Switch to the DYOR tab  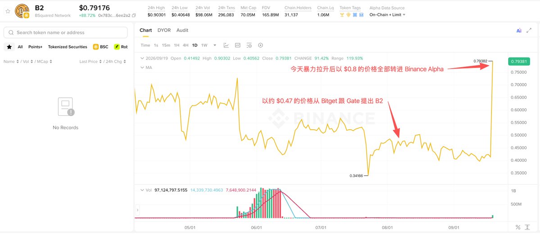pos(164,30)
